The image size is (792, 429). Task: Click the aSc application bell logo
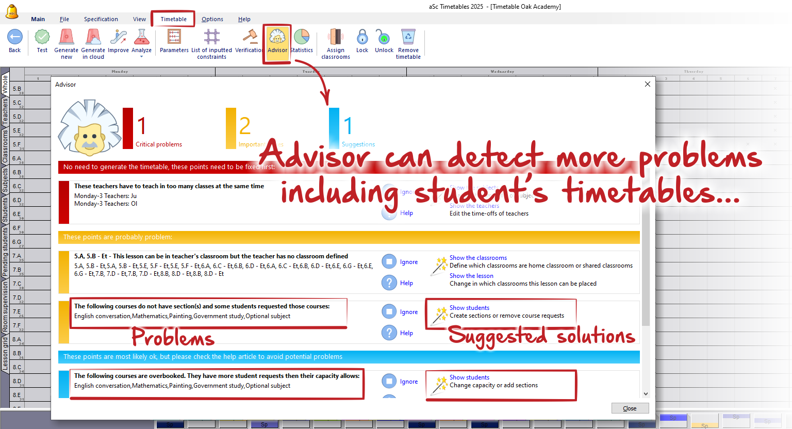pyautogui.click(x=11, y=11)
